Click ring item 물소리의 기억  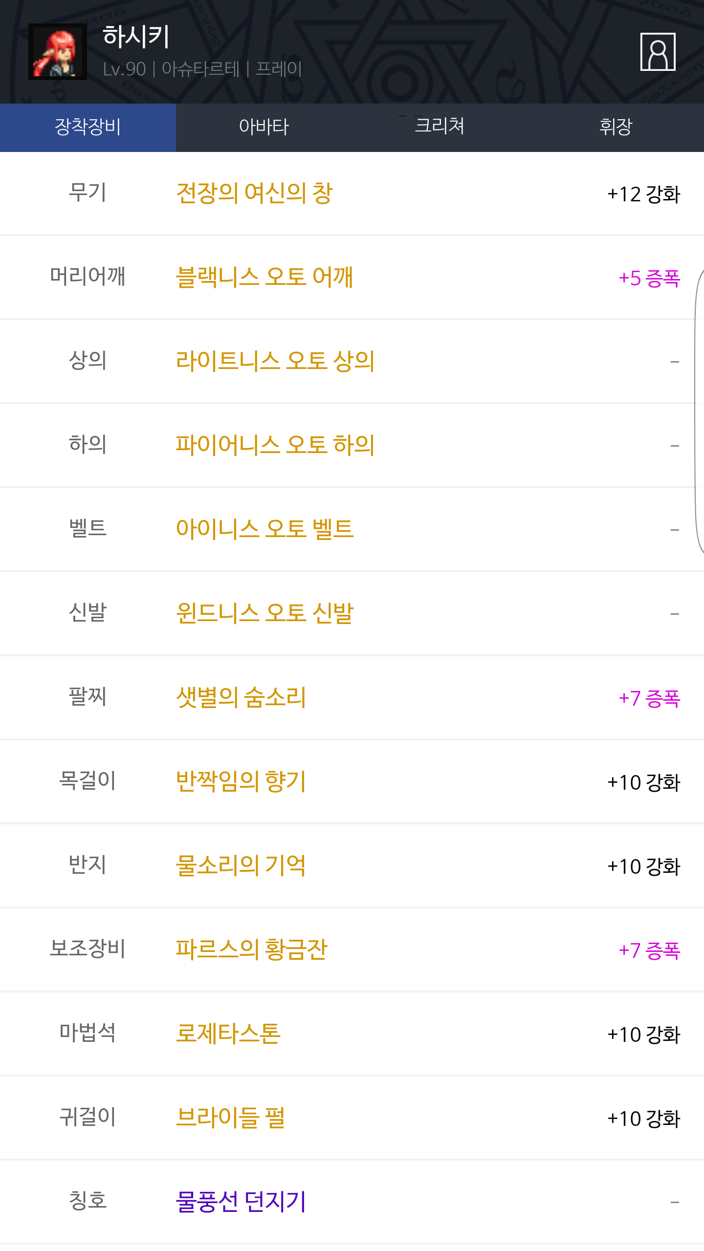(x=241, y=866)
